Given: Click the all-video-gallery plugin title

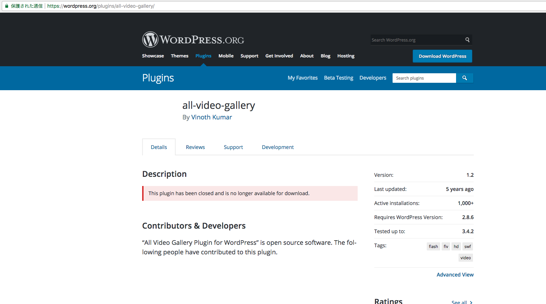Looking at the screenshot, I should (219, 105).
